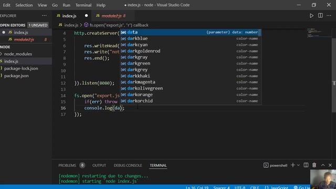Choose the data parameter suggestion
The image size is (336, 189).
pos(191,32)
